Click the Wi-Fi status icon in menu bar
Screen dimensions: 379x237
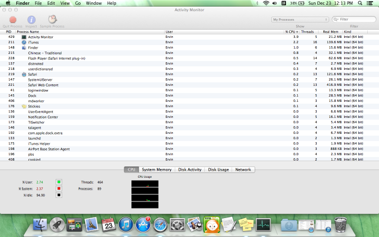(x=266, y=3)
